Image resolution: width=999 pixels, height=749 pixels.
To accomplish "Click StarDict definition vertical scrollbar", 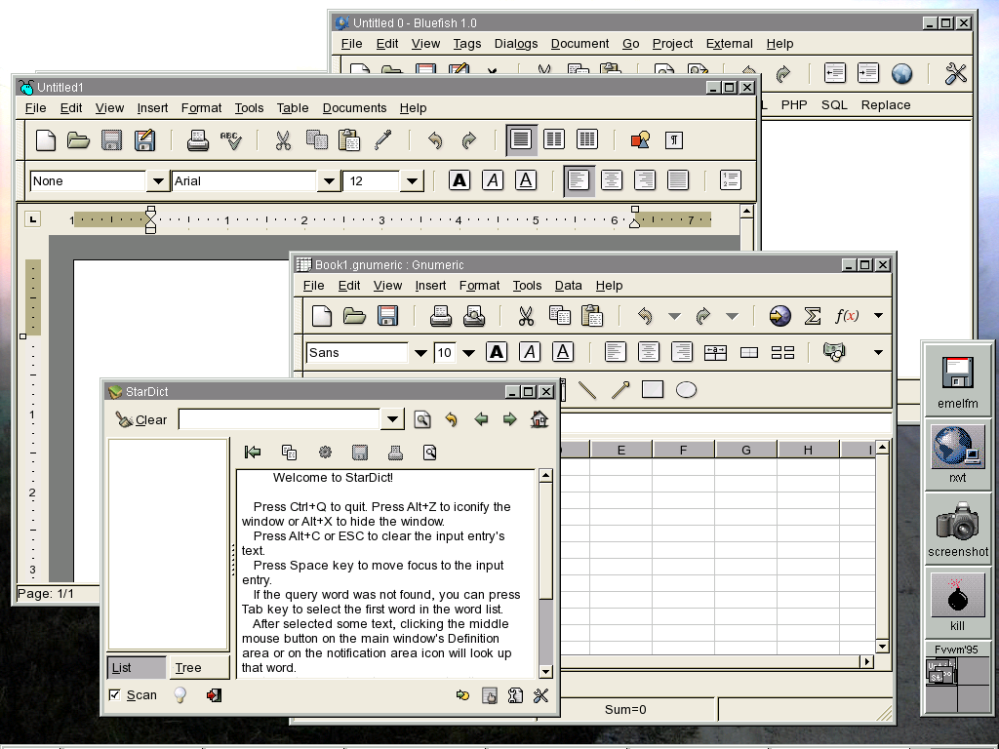I will click(545, 573).
